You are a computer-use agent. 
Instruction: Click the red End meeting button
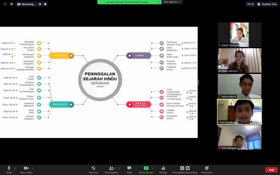271,170
